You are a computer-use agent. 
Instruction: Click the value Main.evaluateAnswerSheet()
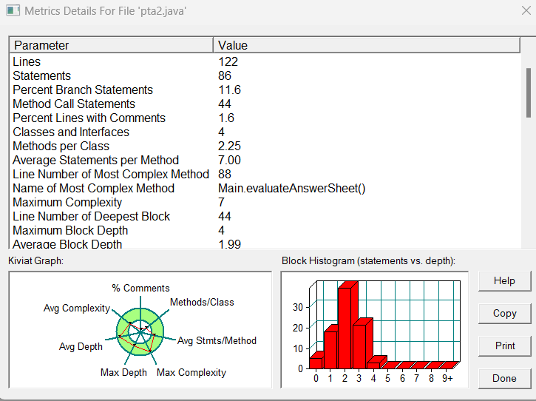(x=291, y=188)
